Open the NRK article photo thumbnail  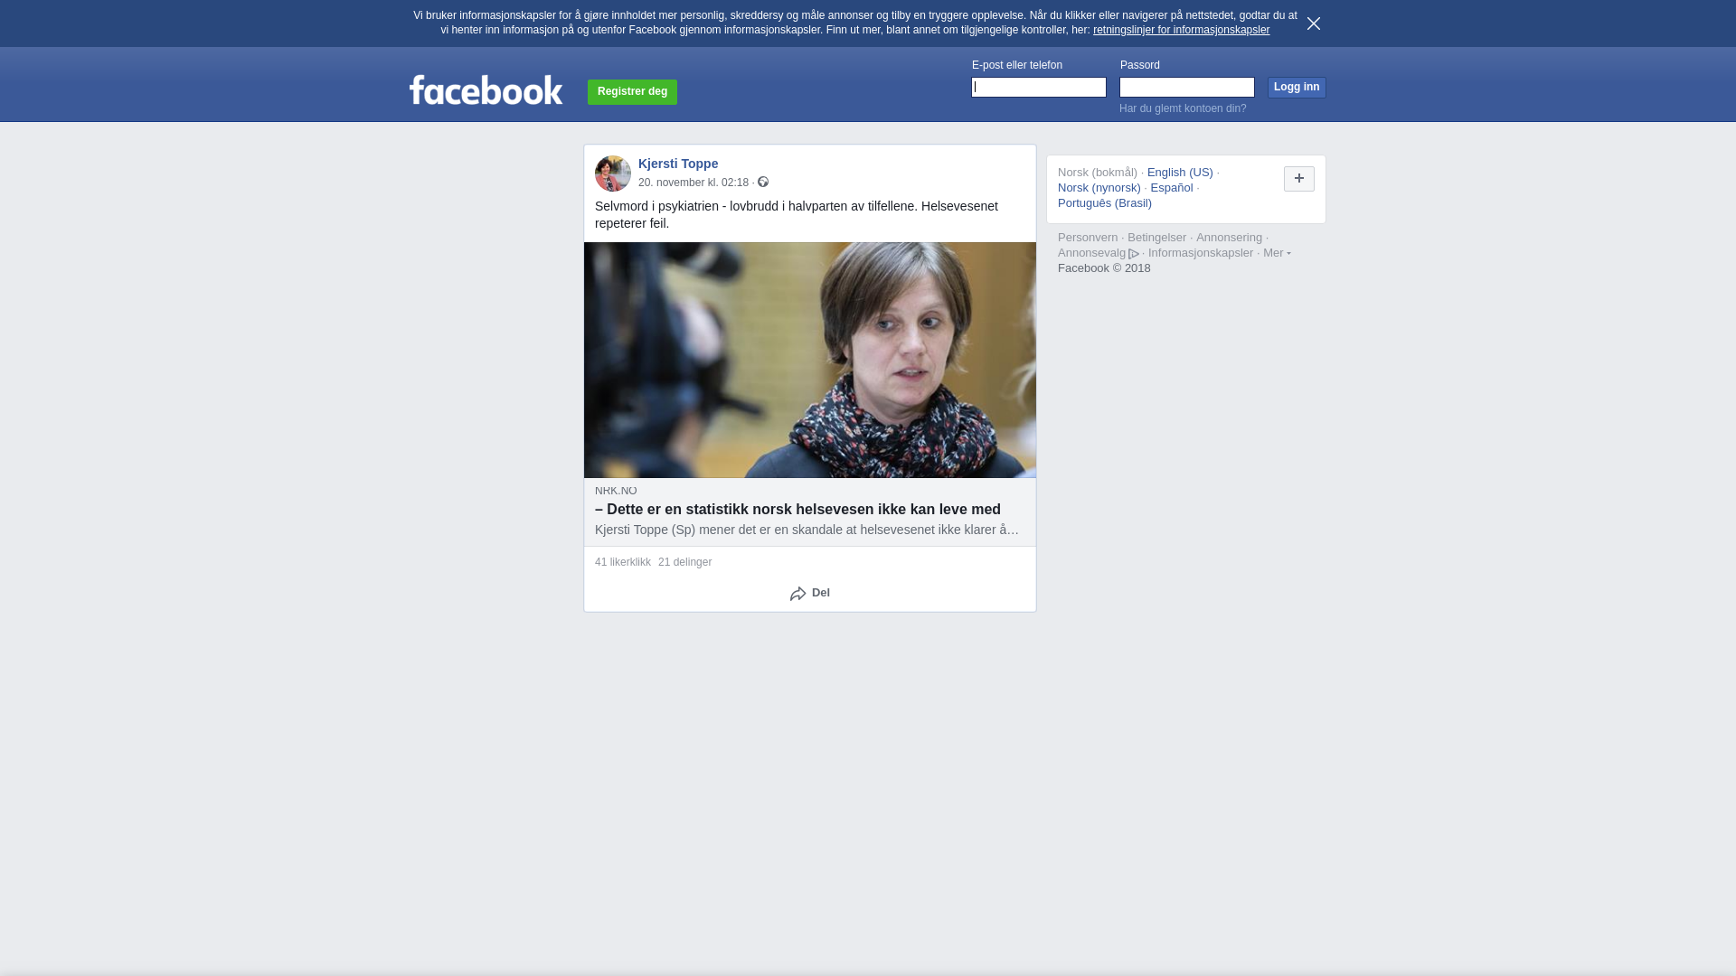click(810, 360)
